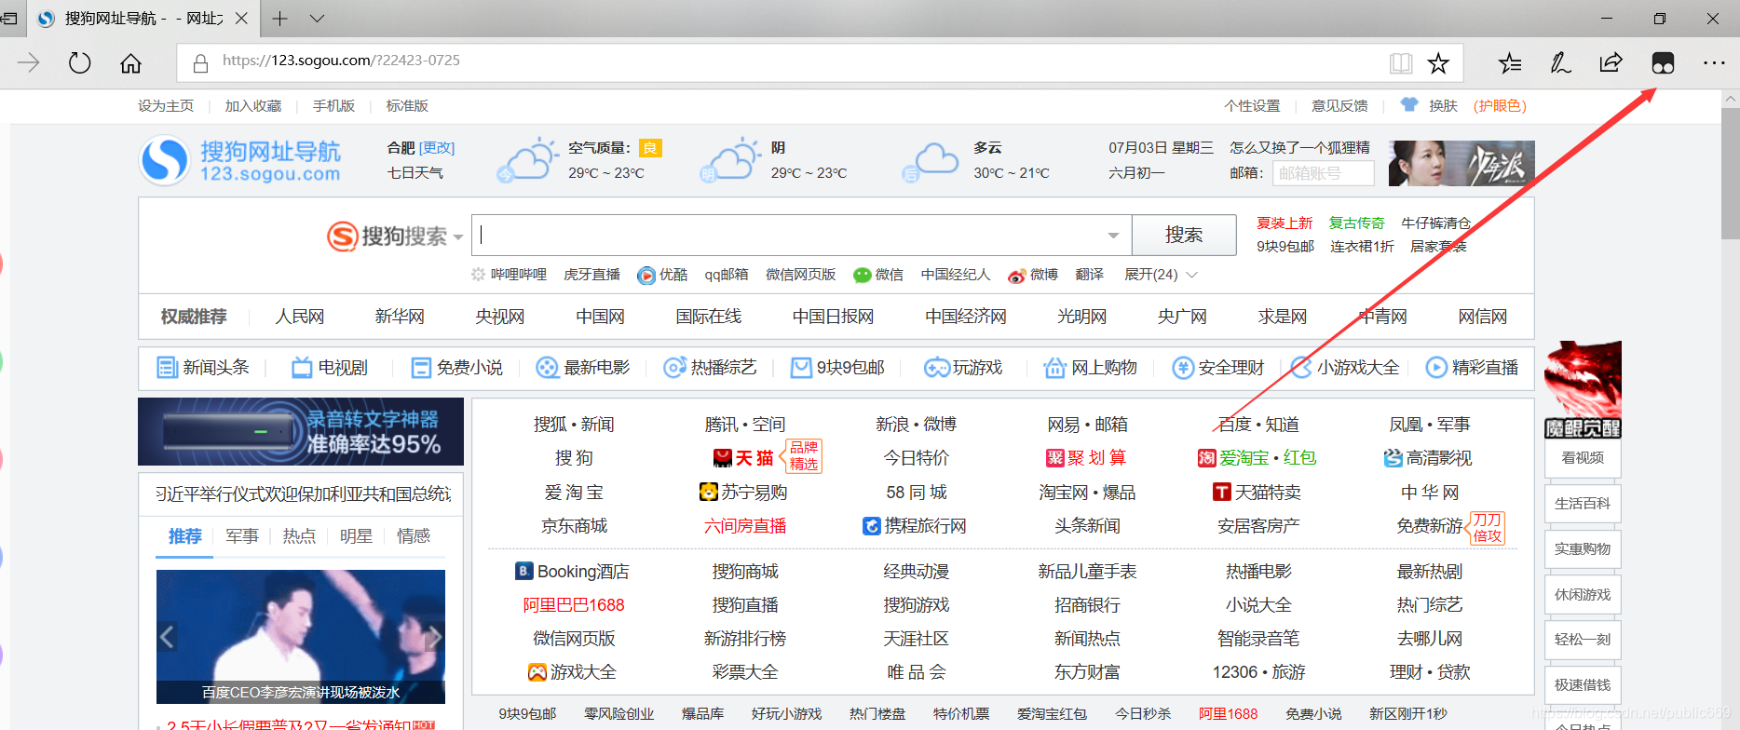Open 人民网 recommended site
The width and height of the screenshot is (1740, 730).
pyautogui.click(x=300, y=317)
